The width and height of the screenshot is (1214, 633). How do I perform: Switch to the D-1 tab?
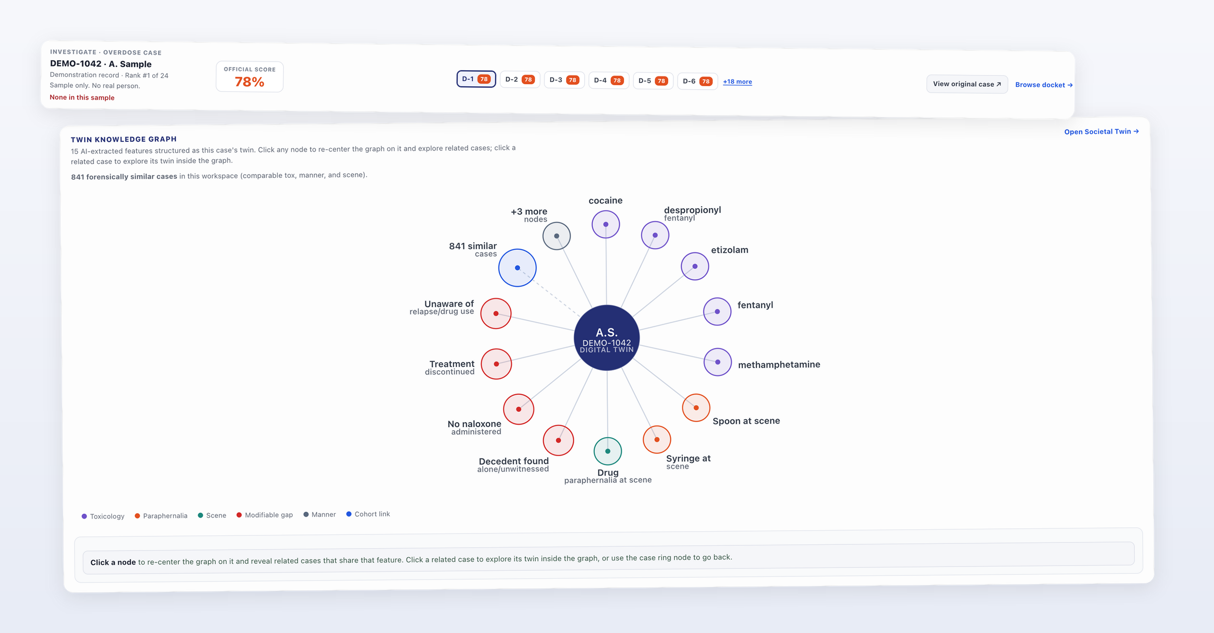[476, 79]
